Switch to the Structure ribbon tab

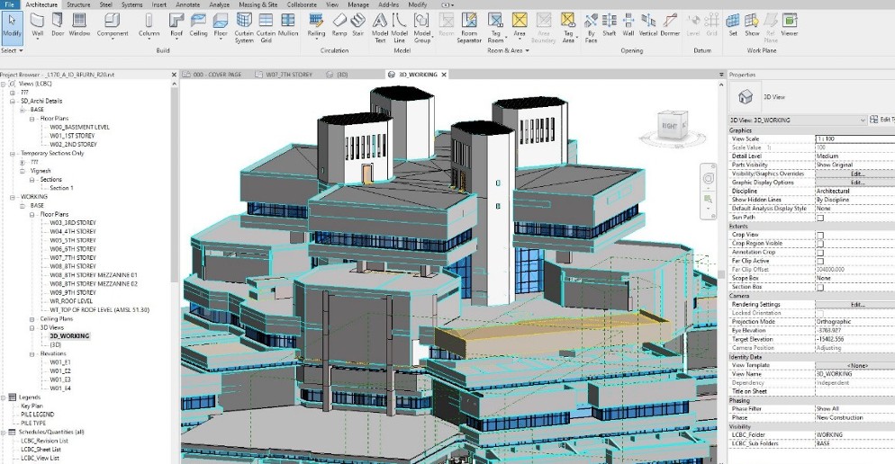coord(78,4)
